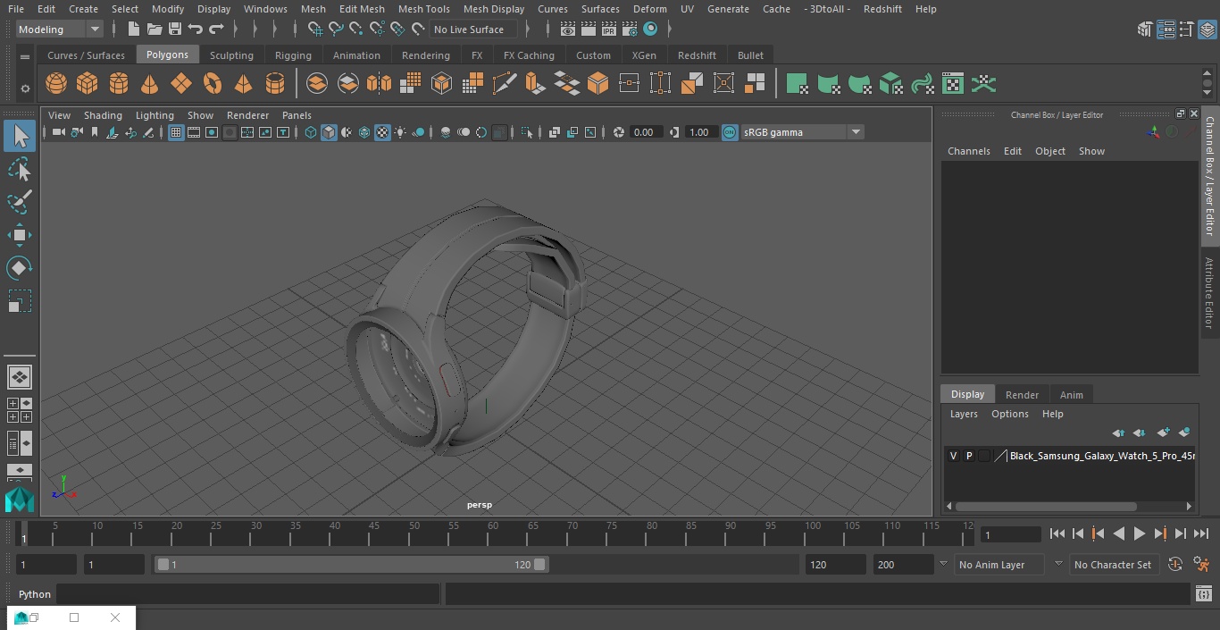Image resolution: width=1220 pixels, height=630 pixels.
Task: Click frame 60 on the time slider
Action: click(493, 533)
